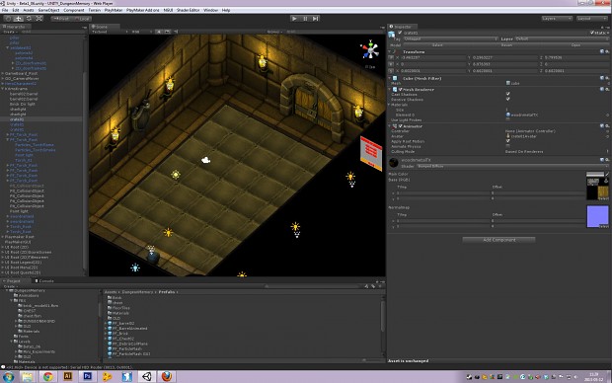This screenshot has height=383, width=612.
Task: Open the Layers dropdown in toolbar
Action: tap(557, 19)
